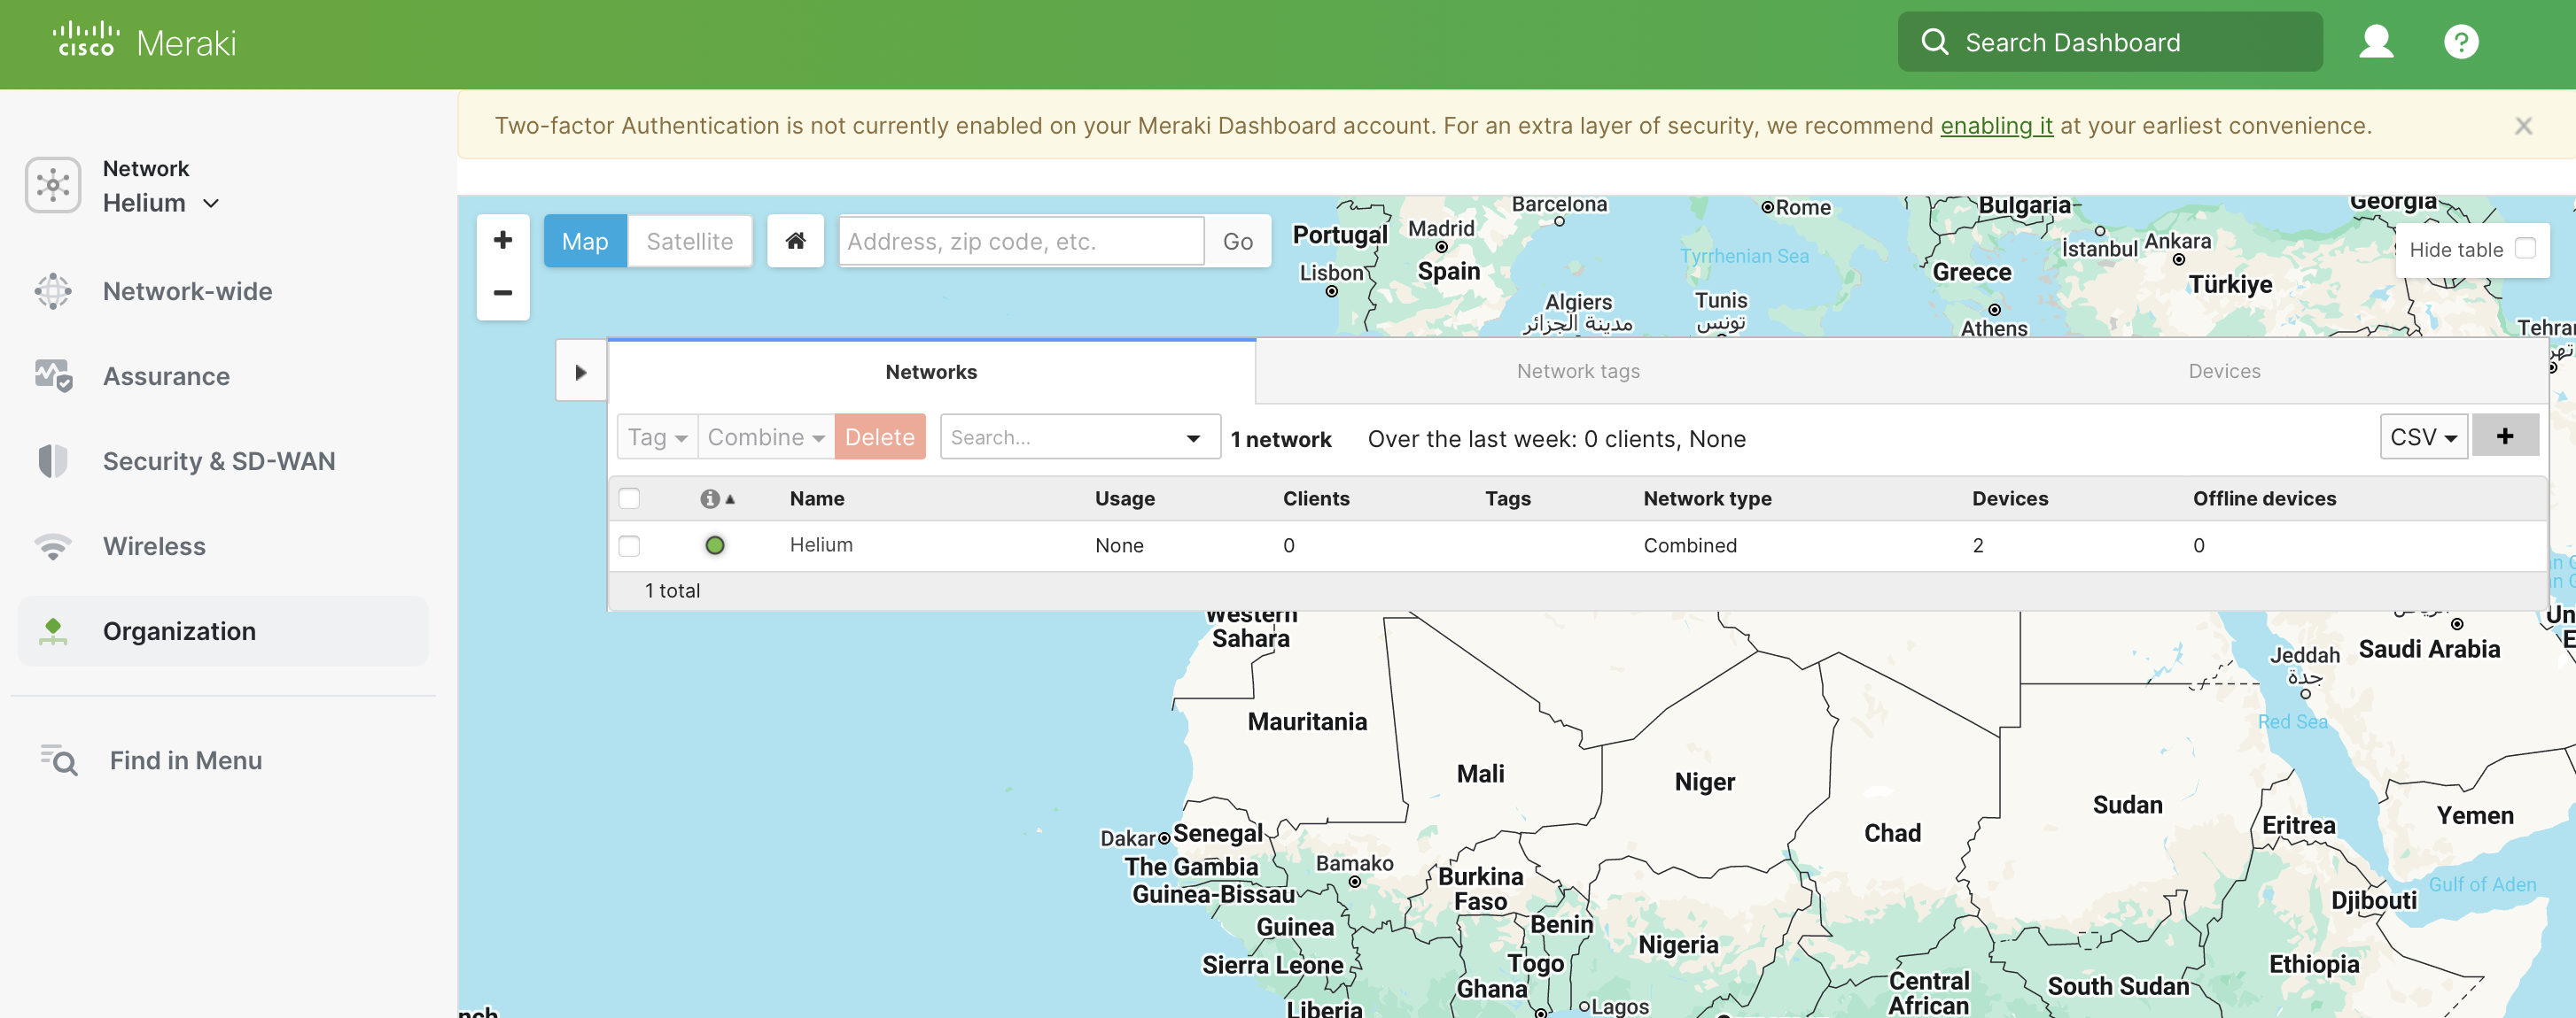The width and height of the screenshot is (2576, 1018).
Task: Add a network with the plus button
Action: pyautogui.click(x=2504, y=436)
